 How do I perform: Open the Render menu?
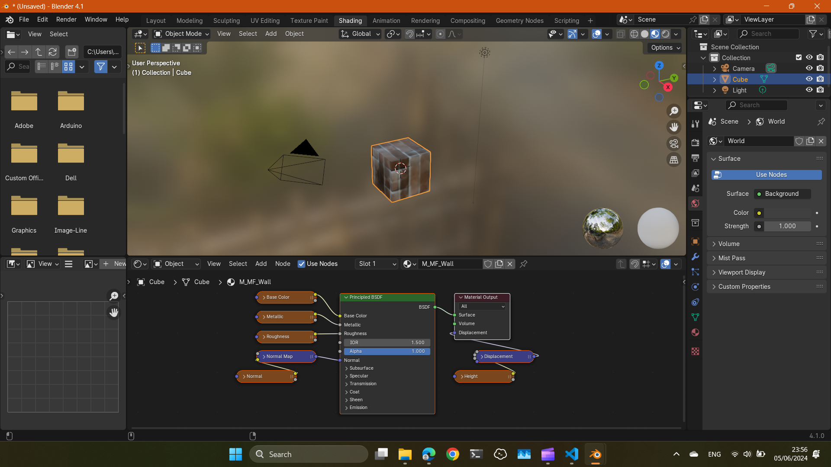pos(66,19)
